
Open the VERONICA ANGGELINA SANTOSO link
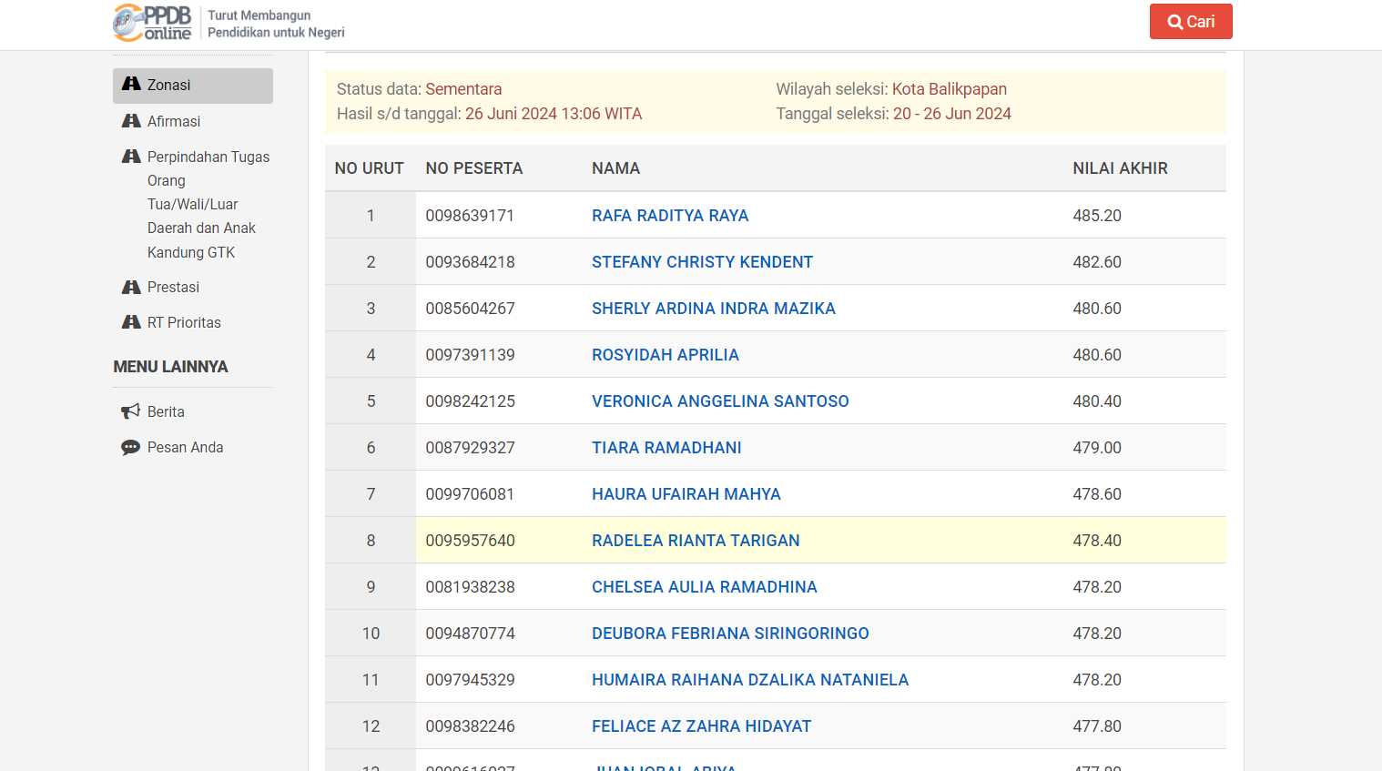(720, 401)
